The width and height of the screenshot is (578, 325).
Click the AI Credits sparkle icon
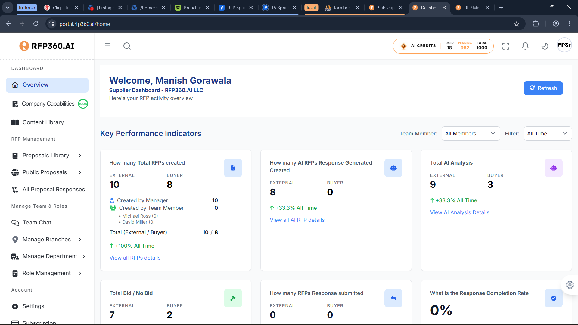tap(404, 46)
